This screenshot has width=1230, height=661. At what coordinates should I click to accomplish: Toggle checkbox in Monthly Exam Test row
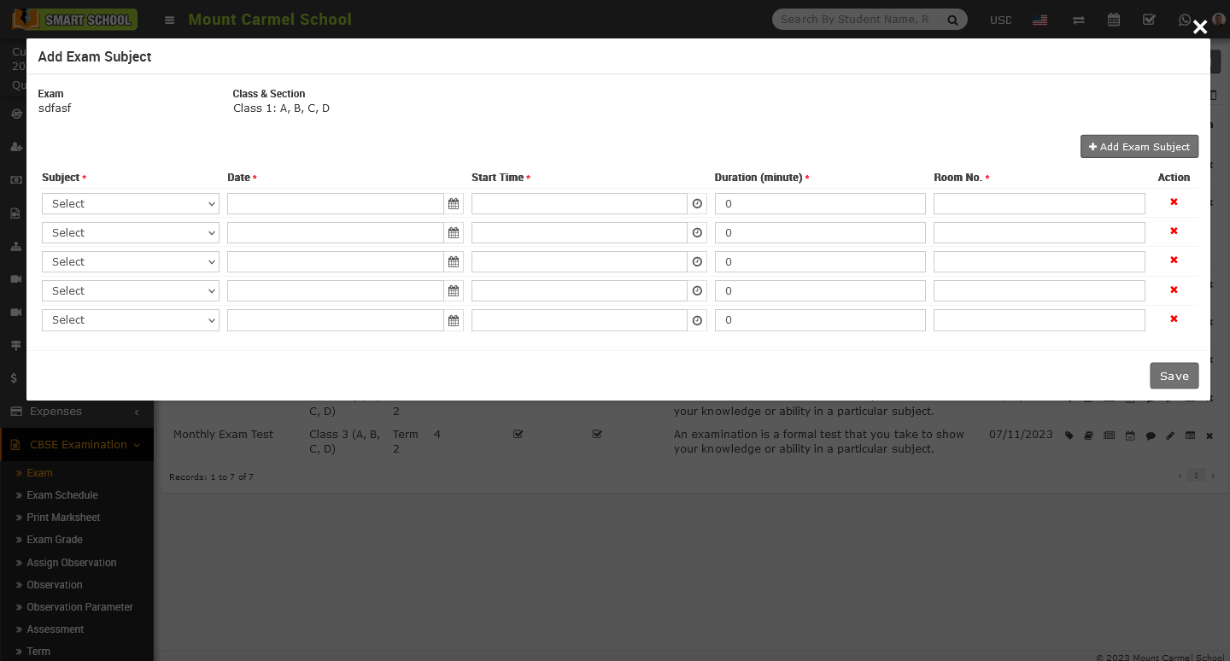point(518,435)
